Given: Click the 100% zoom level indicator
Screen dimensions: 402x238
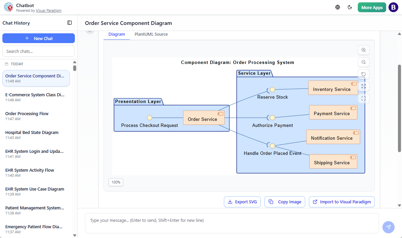Looking at the screenshot, I should 116,182.
